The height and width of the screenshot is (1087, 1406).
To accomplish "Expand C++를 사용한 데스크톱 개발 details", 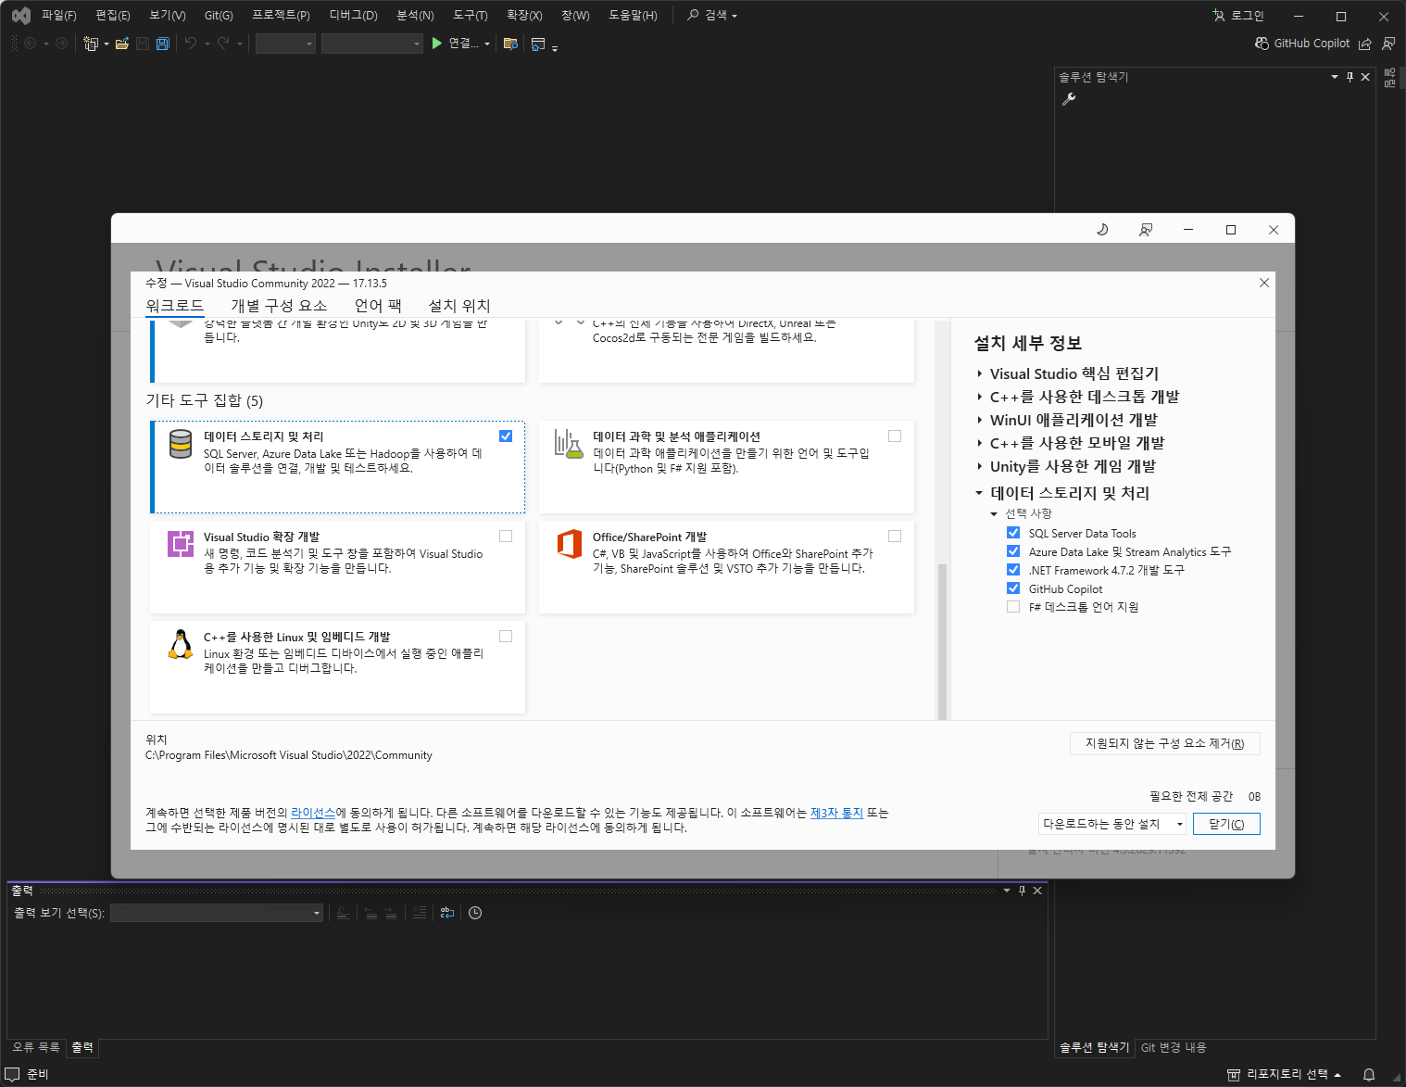I will pos(980,397).
